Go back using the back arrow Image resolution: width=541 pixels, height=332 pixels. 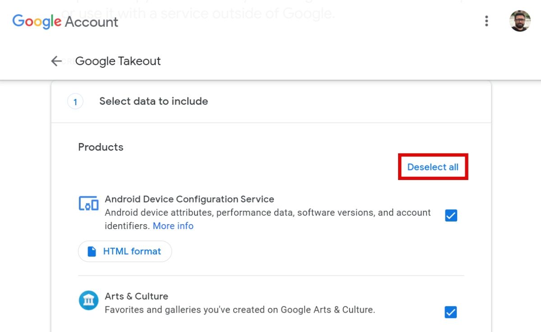[56, 61]
